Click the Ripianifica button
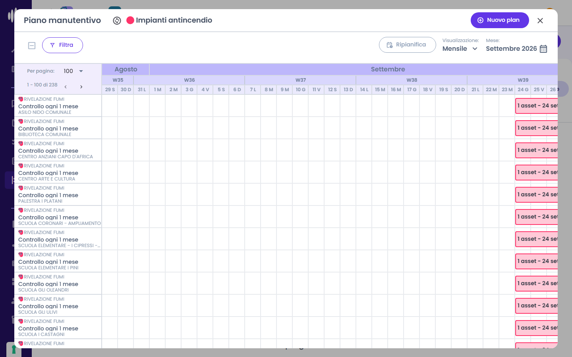Viewport: 572px width, 357px height. [x=407, y=45]
